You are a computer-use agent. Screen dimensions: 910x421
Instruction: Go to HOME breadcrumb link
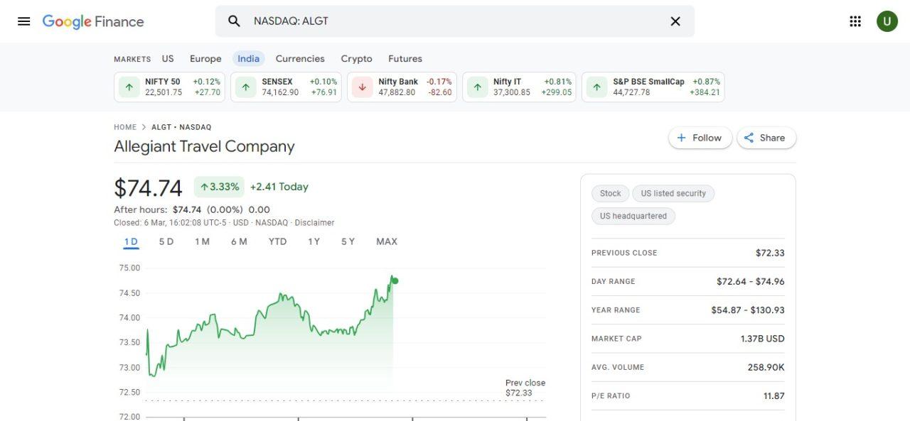coord(125,127)
